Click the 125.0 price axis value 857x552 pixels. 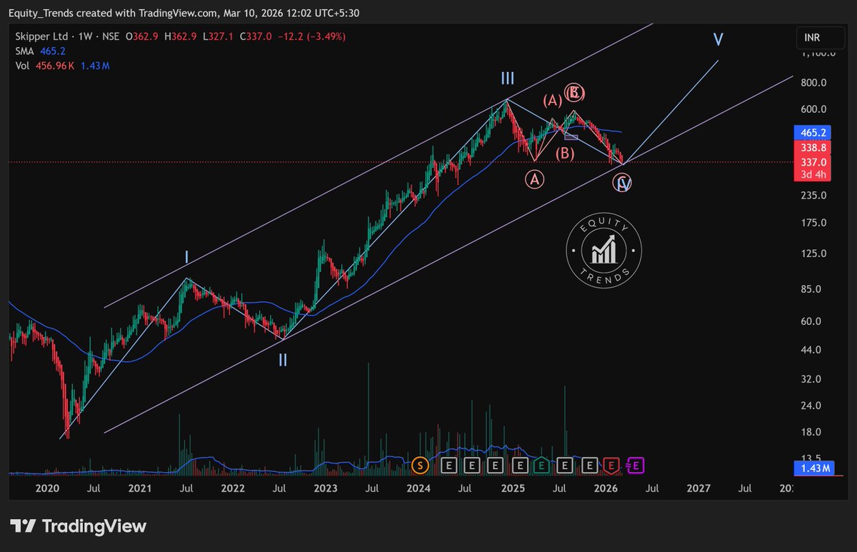[x=813, y=254]
